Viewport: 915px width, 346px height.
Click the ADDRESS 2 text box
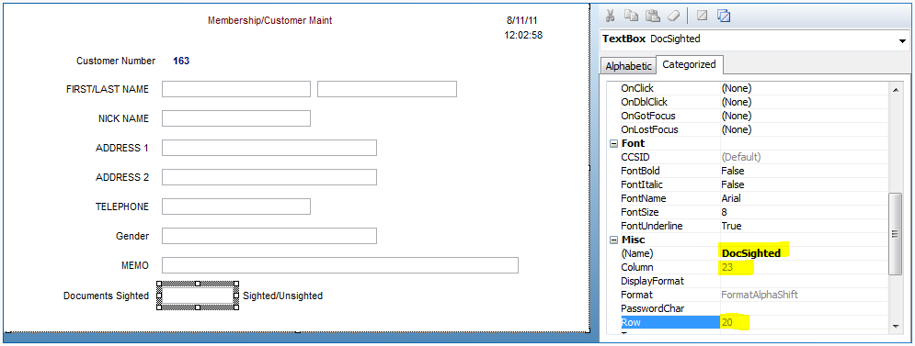[269, 177]
